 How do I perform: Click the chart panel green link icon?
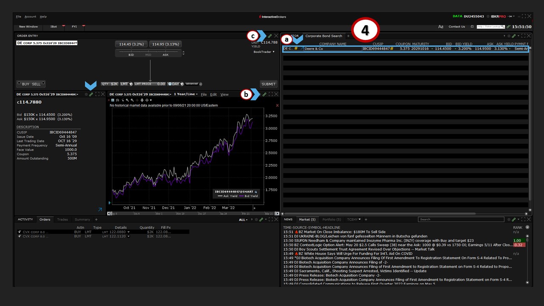264,94
